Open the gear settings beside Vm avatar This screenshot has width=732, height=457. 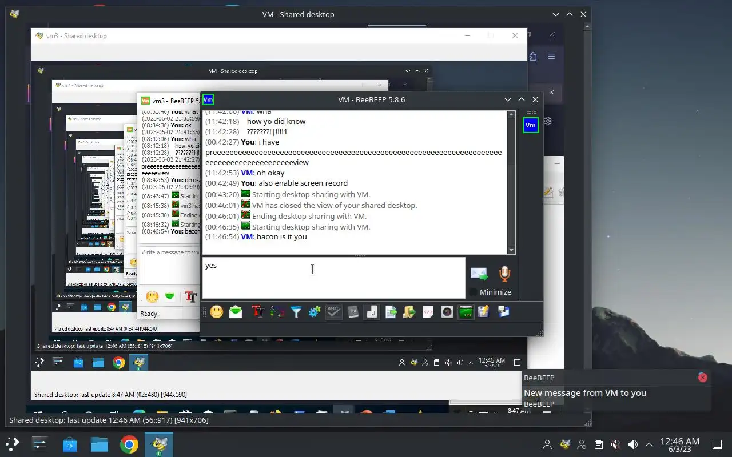coord(548,121)
